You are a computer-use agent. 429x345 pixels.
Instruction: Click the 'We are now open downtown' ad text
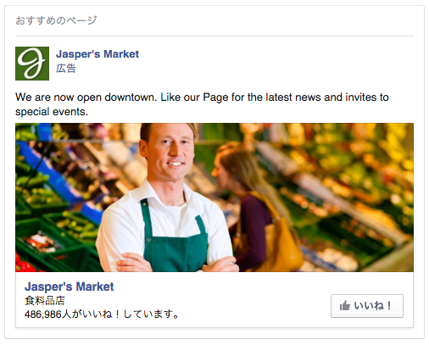click(x=86, y=97)
